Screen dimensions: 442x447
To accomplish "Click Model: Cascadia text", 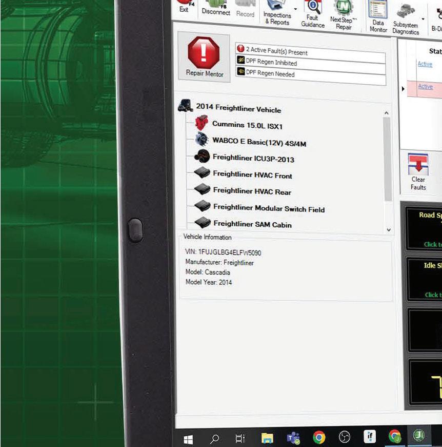I will click(x=208, y=272).
